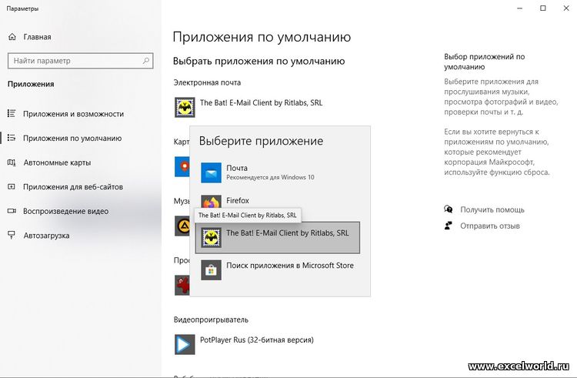The height and width of the screenshot is (378, 577).
Task: Open Автономные карты section
Action: pyautogui.click(x=57, y=162)
